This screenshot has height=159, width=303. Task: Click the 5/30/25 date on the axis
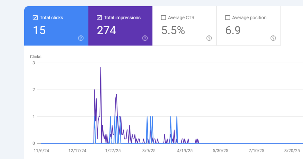pos(221,151)
